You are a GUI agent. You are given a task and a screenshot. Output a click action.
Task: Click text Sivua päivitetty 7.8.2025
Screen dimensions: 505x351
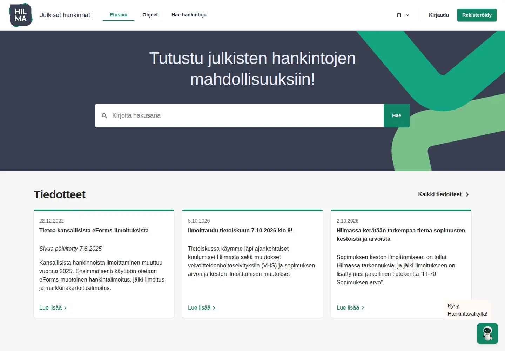(x=70, y=249)
